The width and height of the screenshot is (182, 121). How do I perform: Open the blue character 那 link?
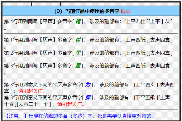click(88, 97)
